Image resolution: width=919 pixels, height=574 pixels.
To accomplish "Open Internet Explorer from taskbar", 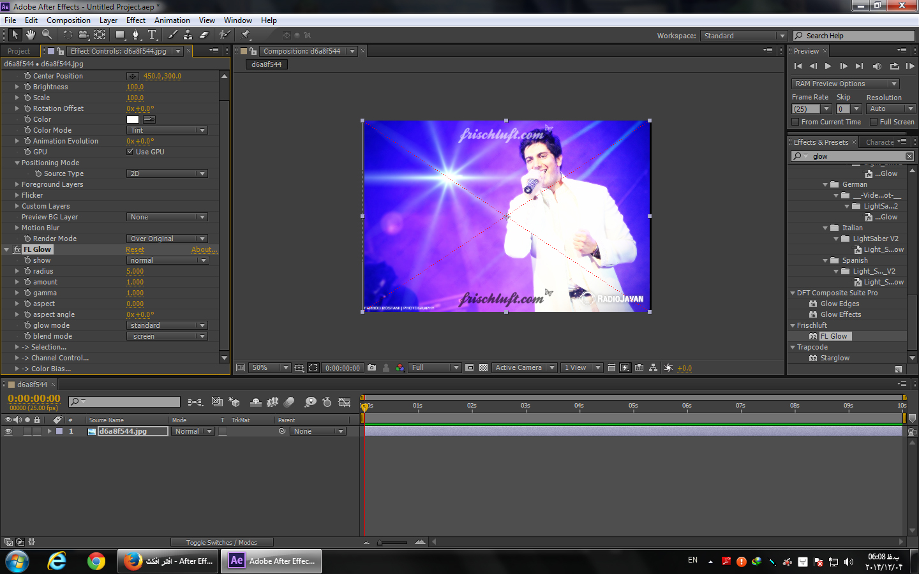I will coord(57,561).
